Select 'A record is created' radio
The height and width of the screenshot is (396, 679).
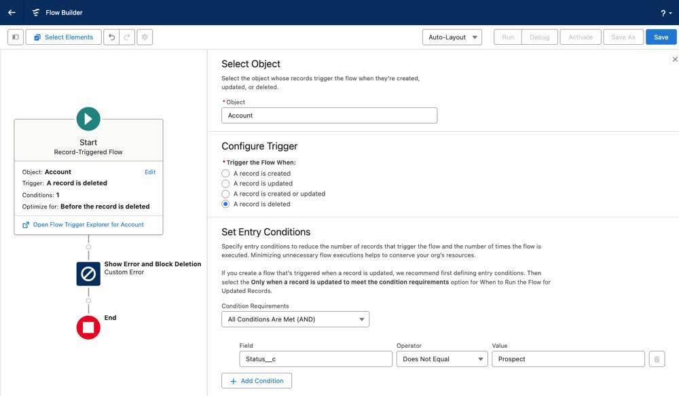(x=225, y=173)
